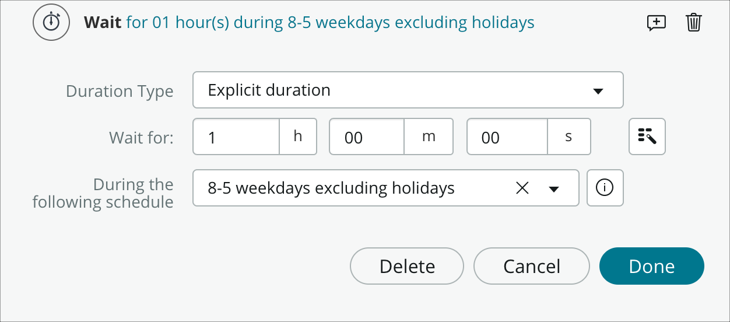Click the Cancel button
This screenshot has height=322, width=730.
[x=532, y=266]
